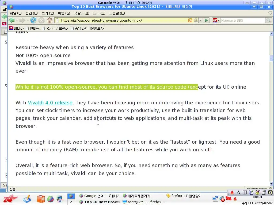Open the 책갈피 (B) menu
This screenshot has width=274, height=205.
pos(82,13)
